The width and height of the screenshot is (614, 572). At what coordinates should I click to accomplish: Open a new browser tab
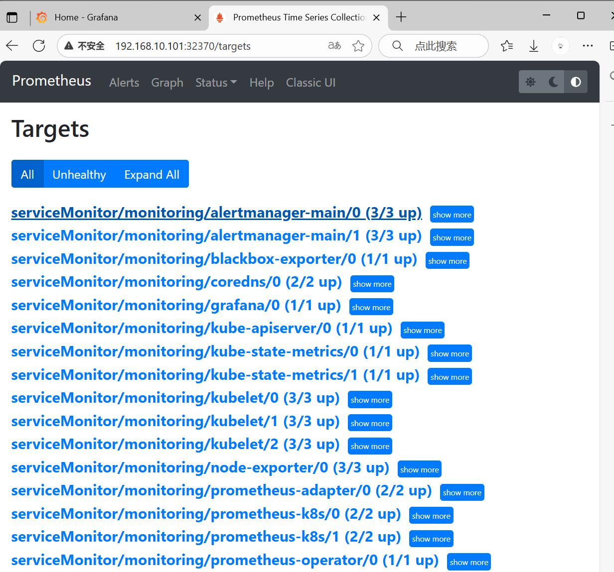click(x=401, y=17)
